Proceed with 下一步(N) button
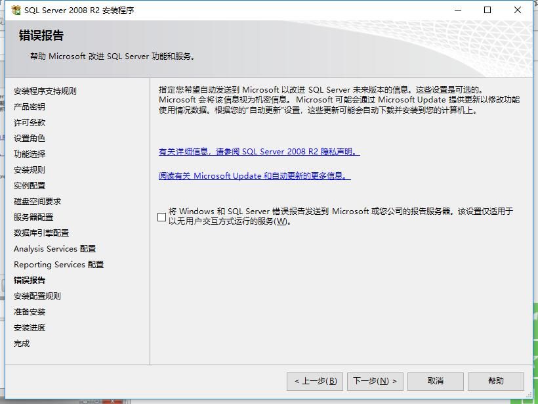Screen dimensions: 538x404 (375, 381)
